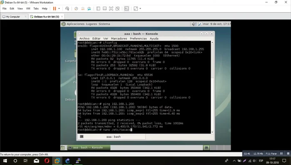This screenshot has width=291, height=165.
Task: Switch the ESP input language
Action: (x=261, y=161)
